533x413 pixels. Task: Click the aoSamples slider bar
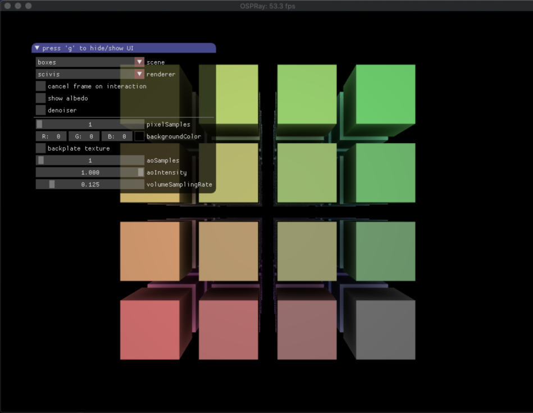pos(90,160)
